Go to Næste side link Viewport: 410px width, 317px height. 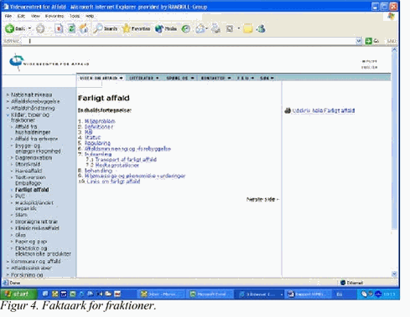[x=262, y=199]
